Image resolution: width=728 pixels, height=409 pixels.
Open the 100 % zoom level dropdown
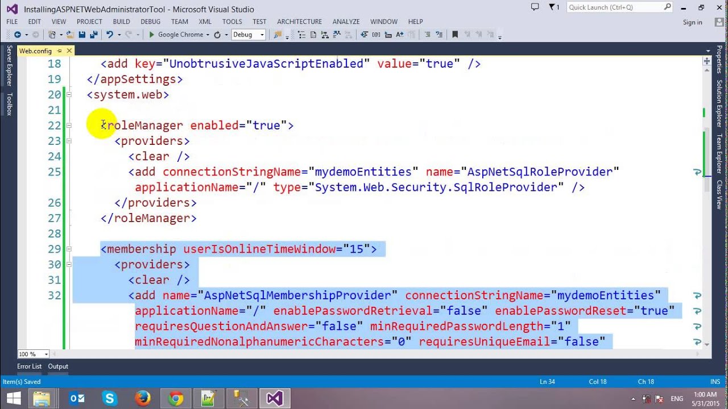[x=33, y=354]
